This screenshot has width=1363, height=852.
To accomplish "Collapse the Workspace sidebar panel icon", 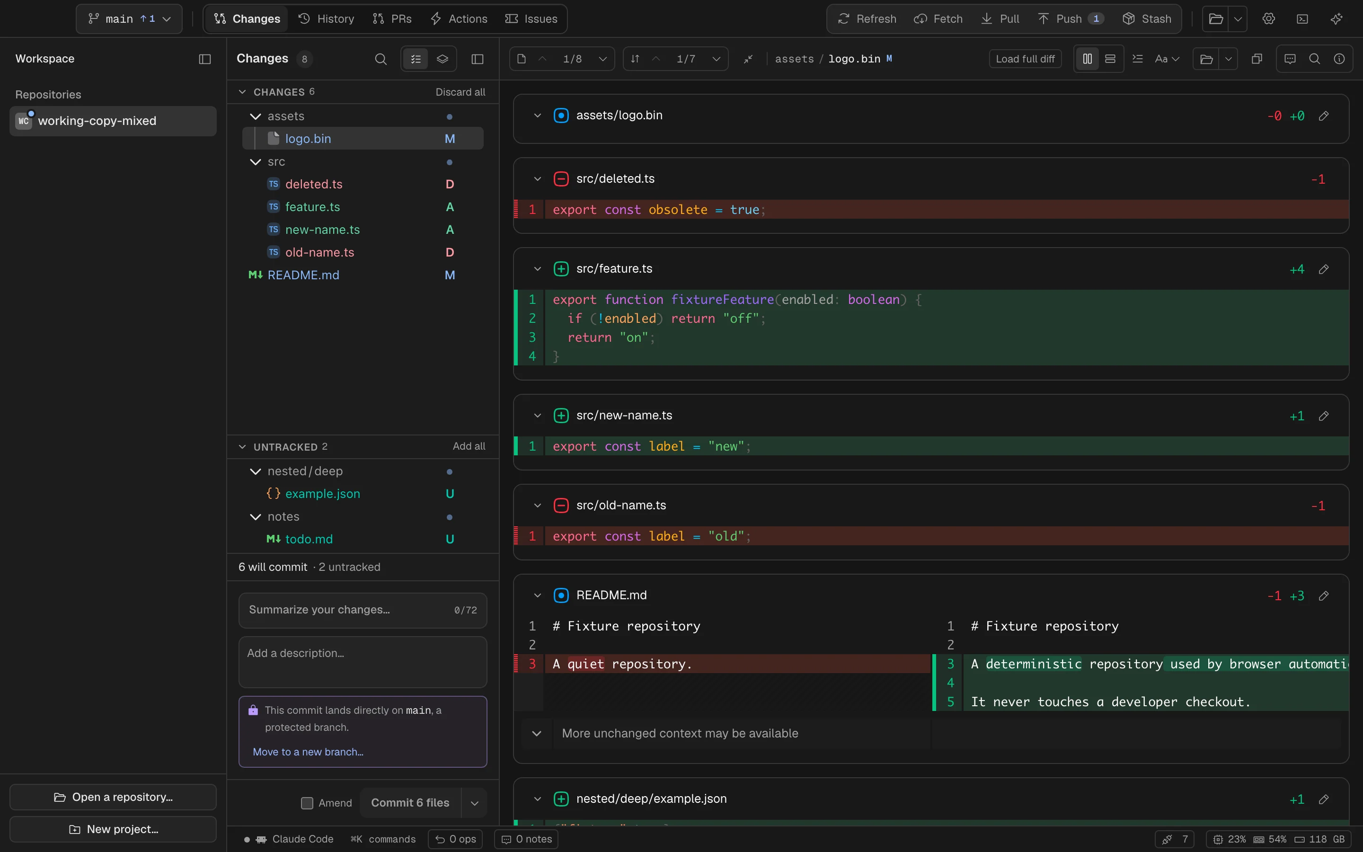I will click(205, 59).
